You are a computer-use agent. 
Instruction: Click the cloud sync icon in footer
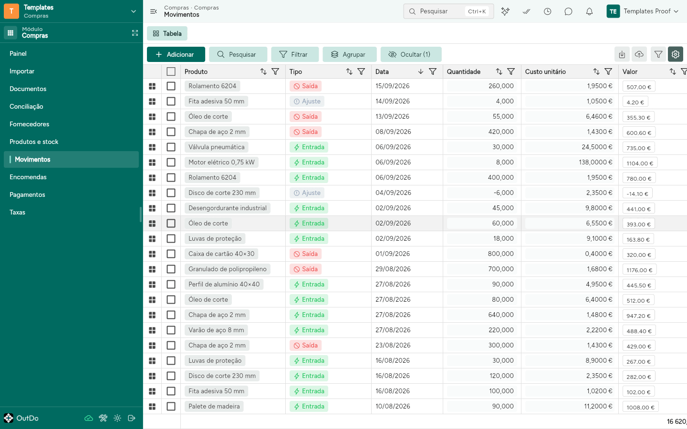pos(89,418)
